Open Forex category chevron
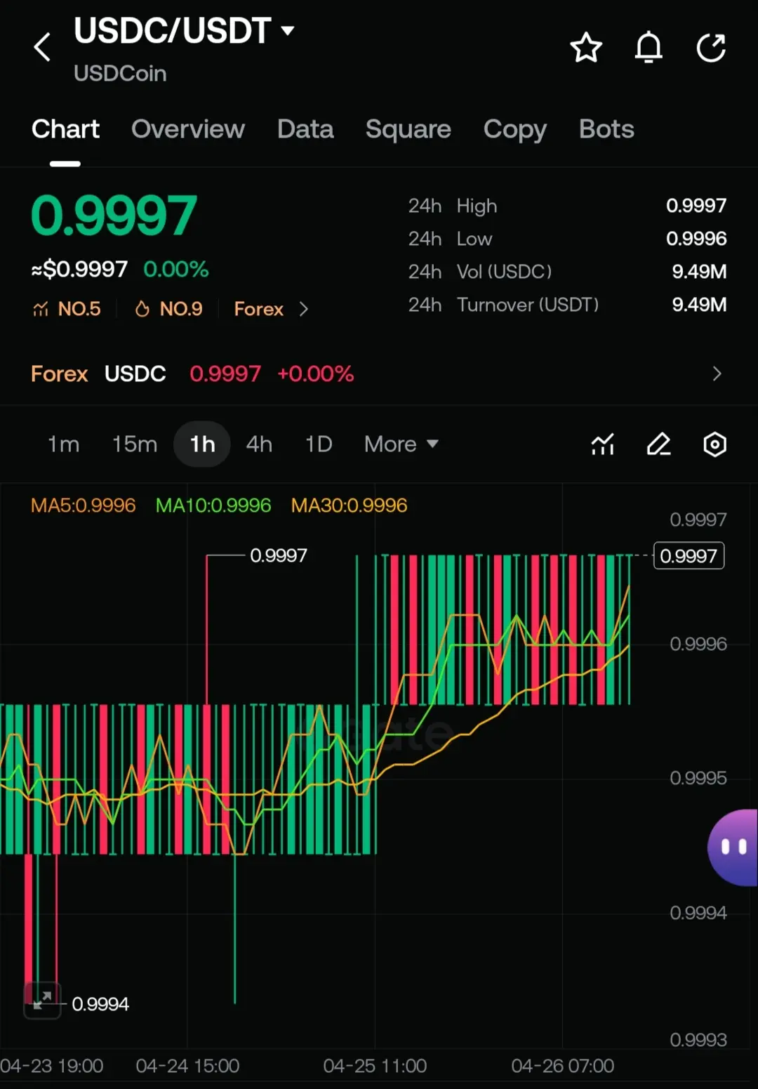 (x=303, y=309)
